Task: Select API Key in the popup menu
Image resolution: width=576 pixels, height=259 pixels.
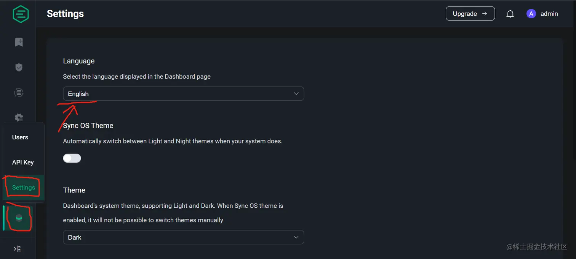Action: tap(23, 162)
